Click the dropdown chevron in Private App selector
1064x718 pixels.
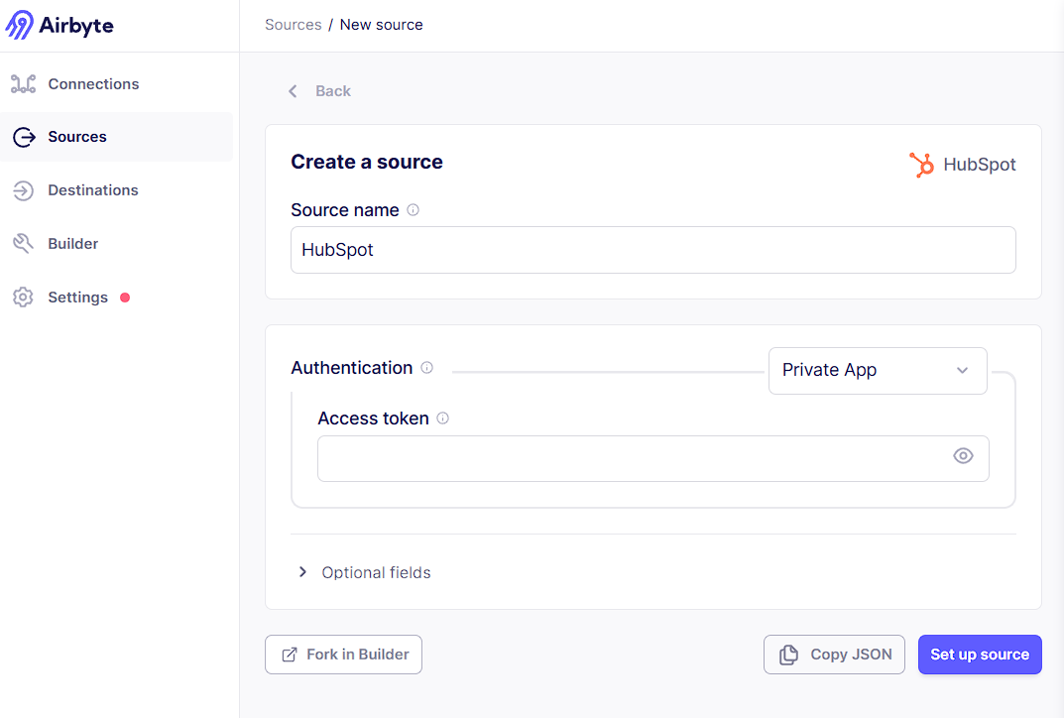pyautogui.click(x=962, y=371)
